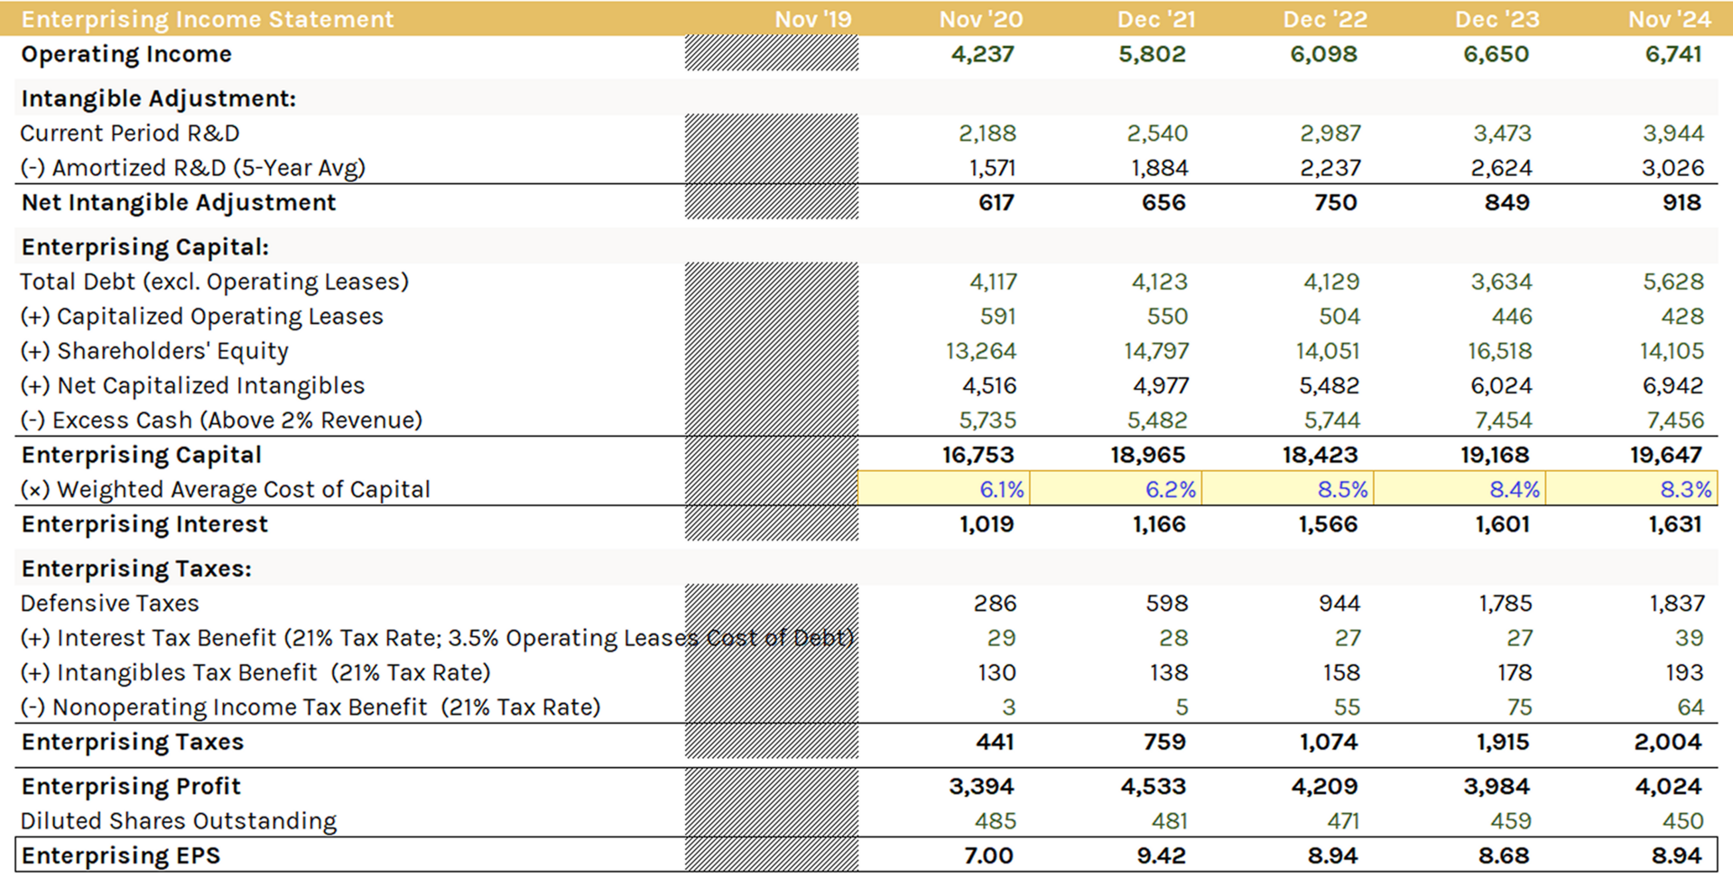This screenshot has height=887, width=1733.
Task: Select the Operating Income row label
Action: pos(126,54)
